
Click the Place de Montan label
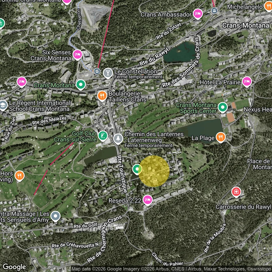(260, 164)
